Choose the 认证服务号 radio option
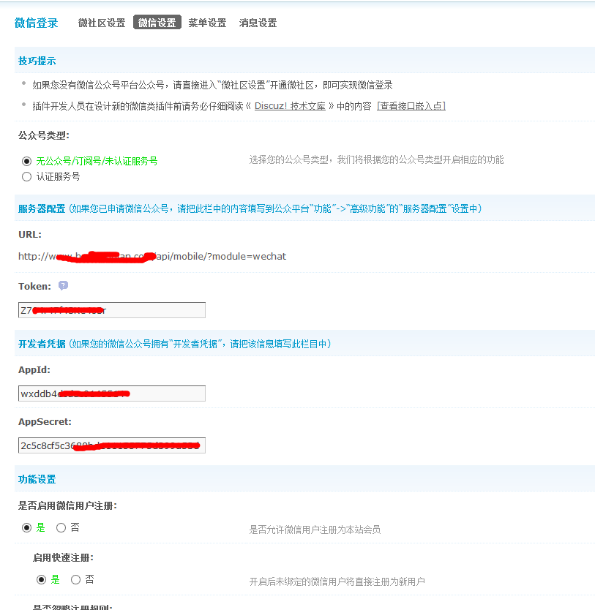The image size is (595, 610). [x=27, y=176]
